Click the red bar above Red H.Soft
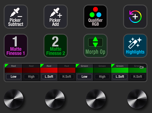 coord(67,70)
